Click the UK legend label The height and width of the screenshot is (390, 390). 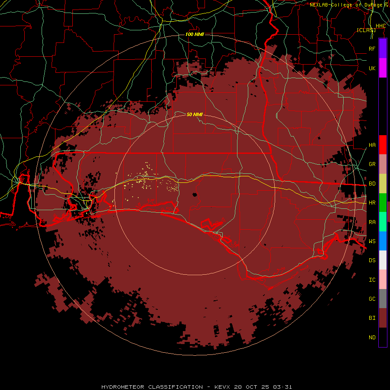(x=372, y=68)
